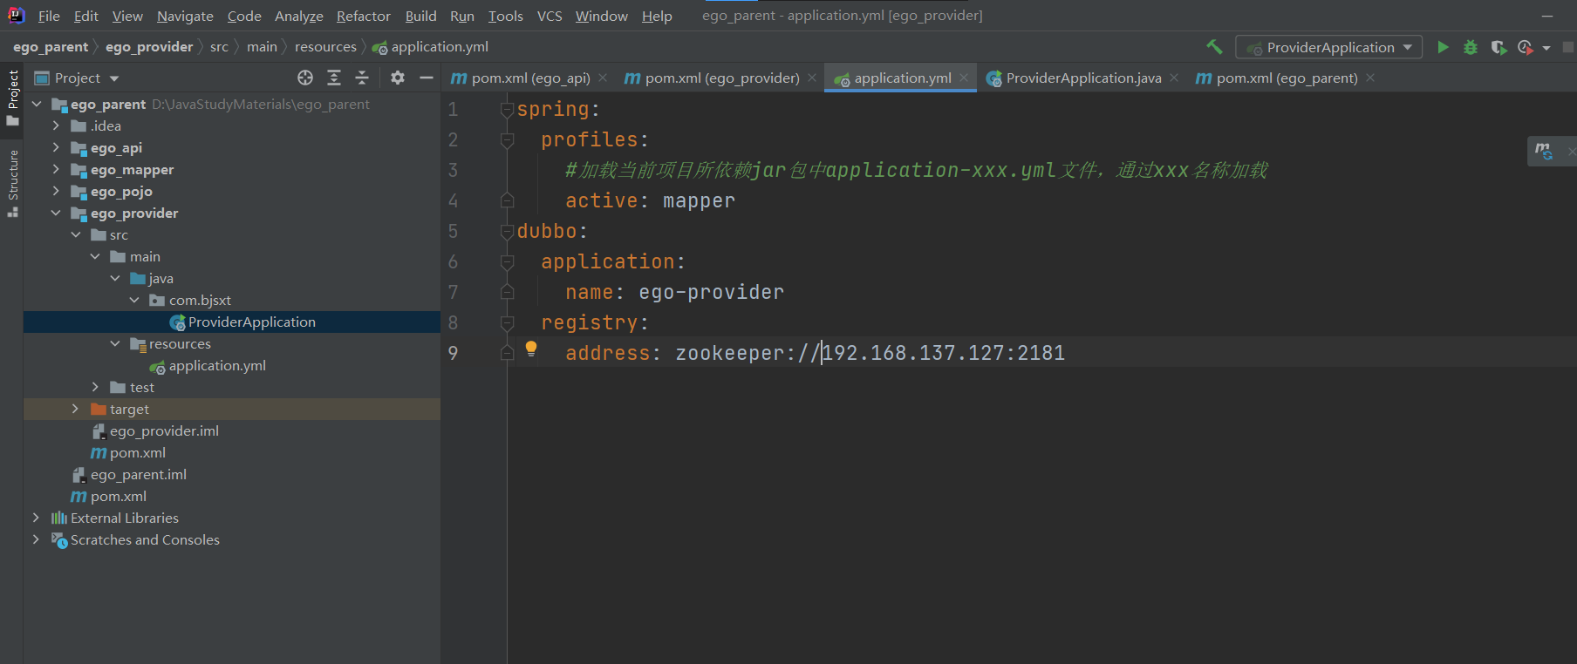The image size is (1577, 664).
Task: Open the Refactor menu
Action: tap(363, 16)
